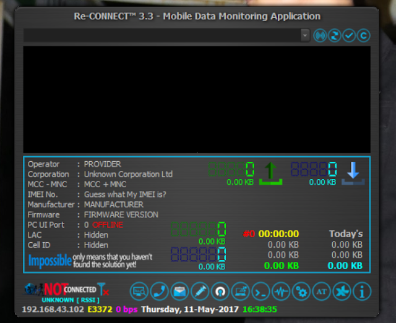Viewport: 396px width, 323px height.
Task: Click the black graph display area
Action: [197, 99]
